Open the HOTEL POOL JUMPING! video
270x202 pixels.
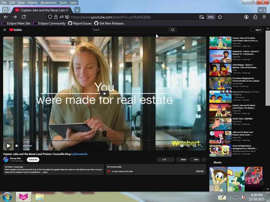pyautogui.click(x=220, y=124)
